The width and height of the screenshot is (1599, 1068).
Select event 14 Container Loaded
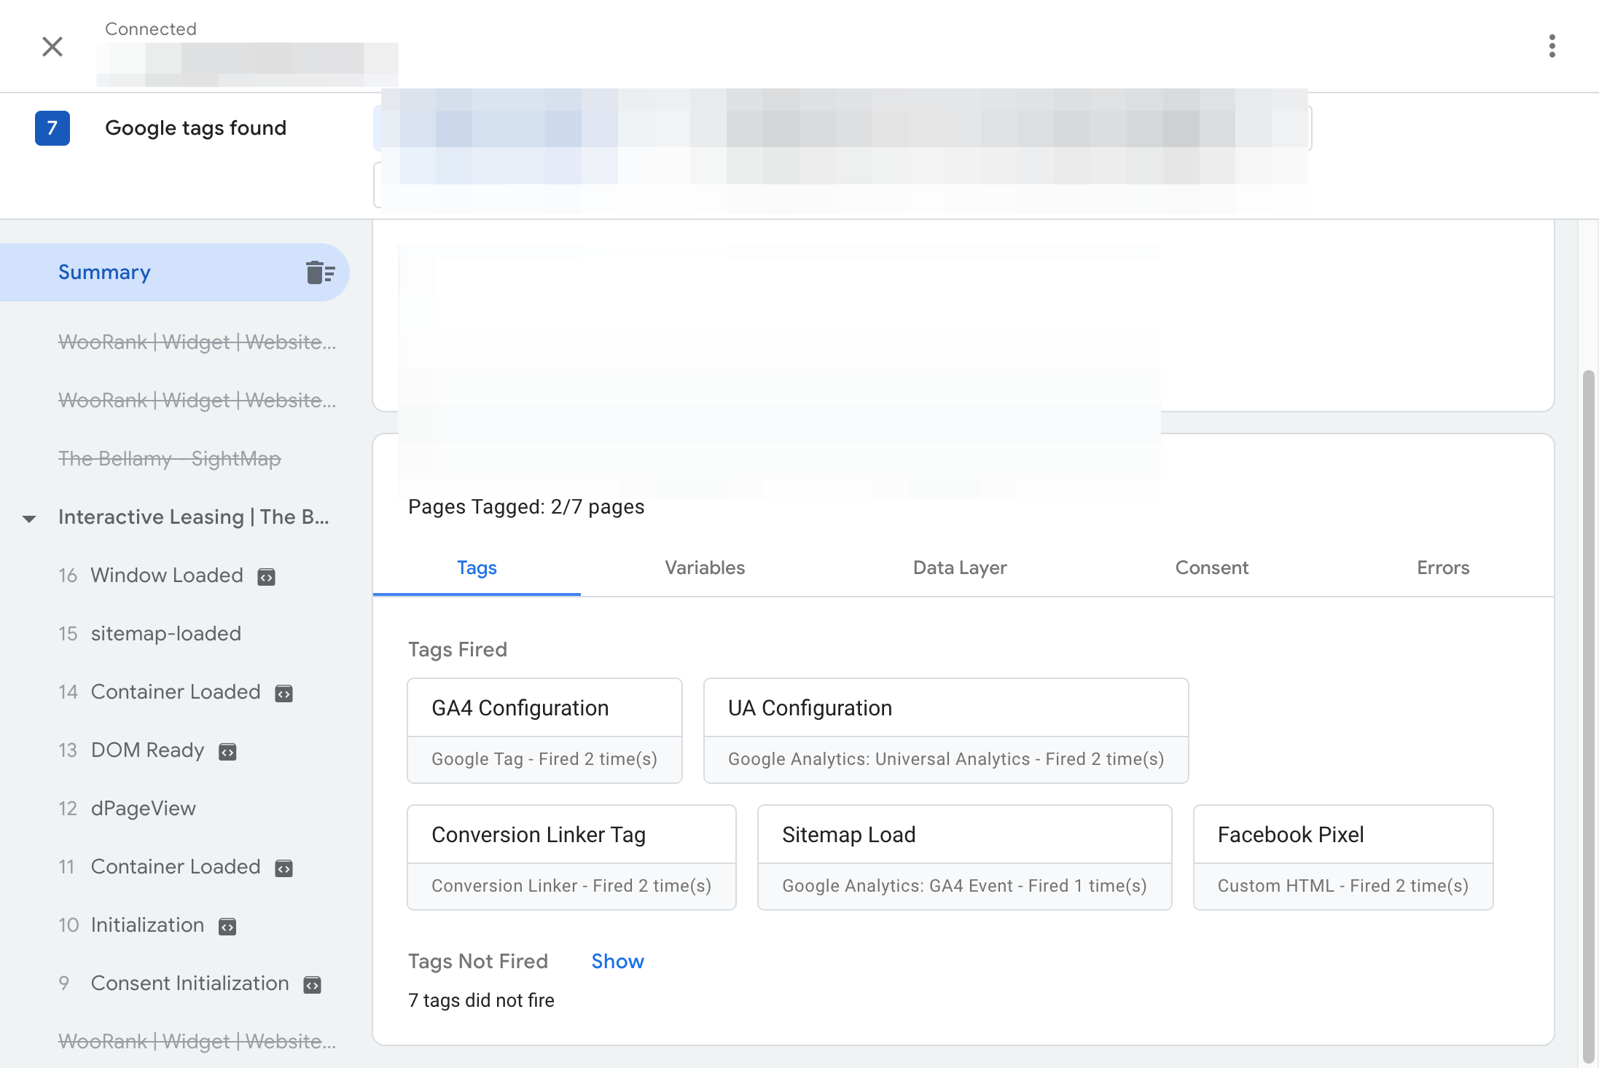coord(160,692)
